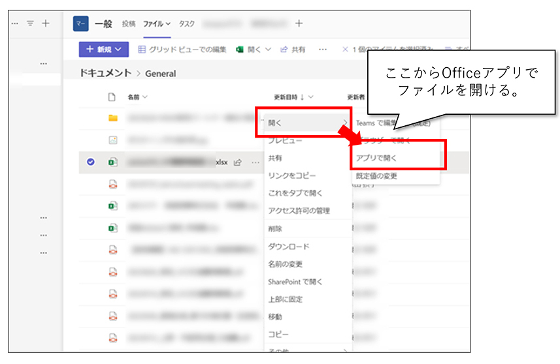Click the filter icon in left sidebar header
Image resolution: width=560 pixels, height=364 pixels.
[x=30, y=23]
